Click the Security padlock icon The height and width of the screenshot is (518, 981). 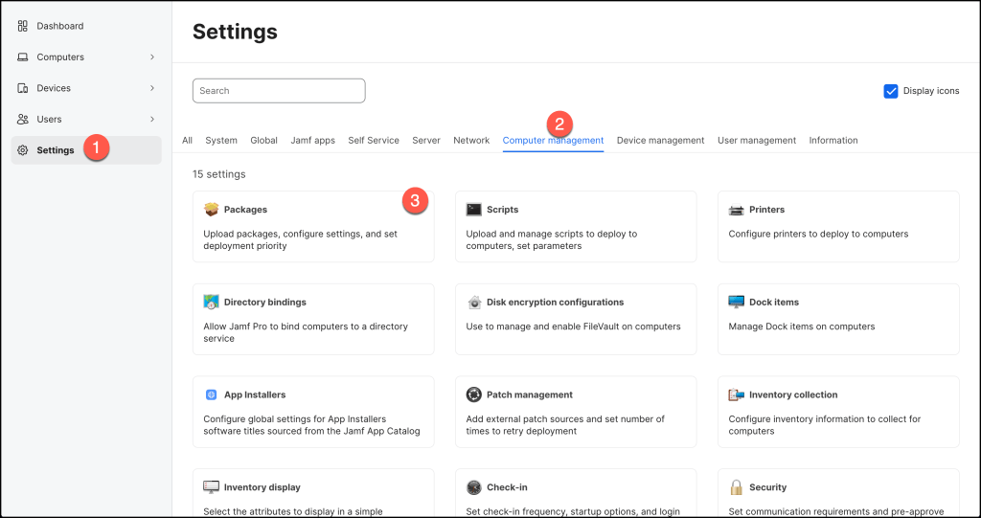click(736, 487)
